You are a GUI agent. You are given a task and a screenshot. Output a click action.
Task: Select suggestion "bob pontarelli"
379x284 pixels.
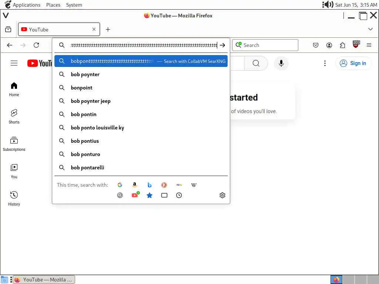click(141, 168)
